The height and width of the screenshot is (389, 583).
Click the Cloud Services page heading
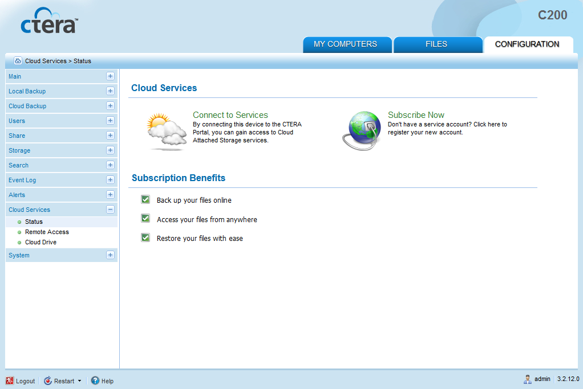[x=164, y=88]
